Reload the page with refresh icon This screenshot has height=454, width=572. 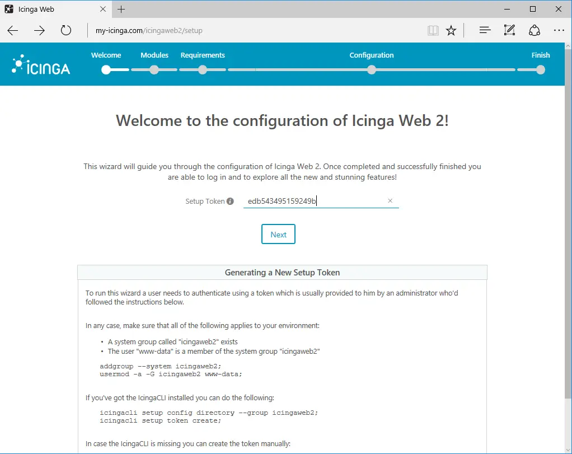(66, 30)
